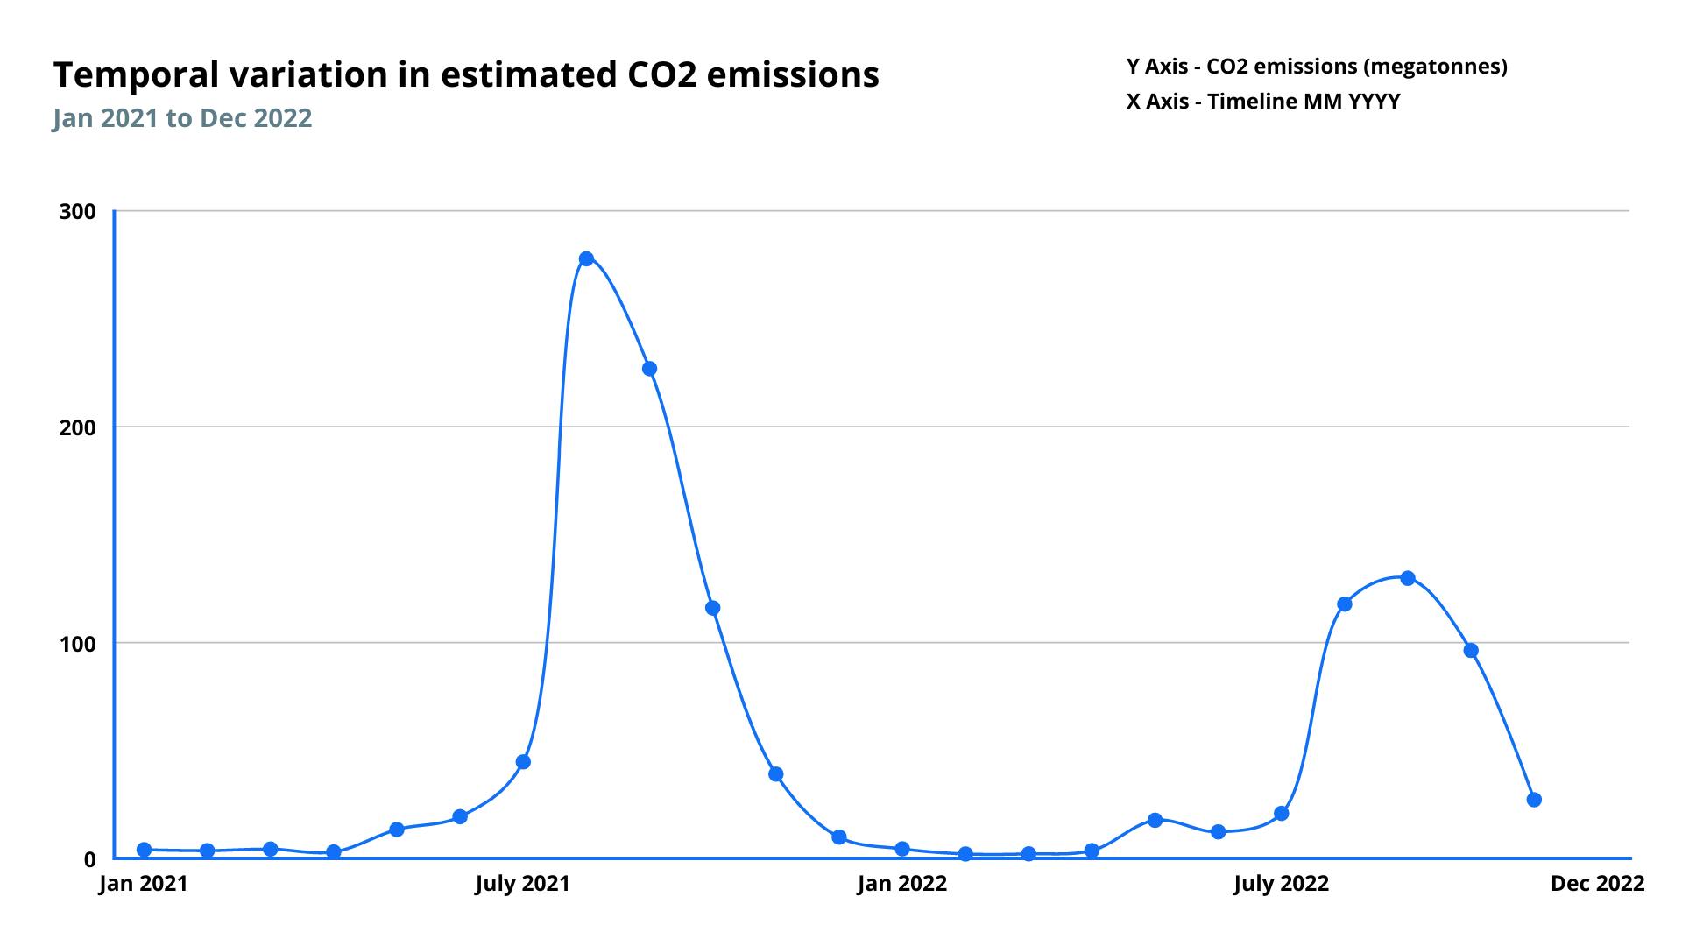This screenshot has height=946, width=1682.
Task: Click the peak data point near 278 megatonnes
Action: pyautogui.click(x=586, y=258)
